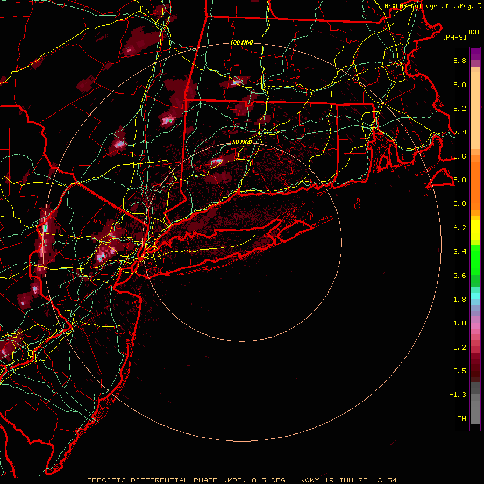Click the pink color bar segment
This screenshot has height=484, width=484.
(x=475, y=326)
